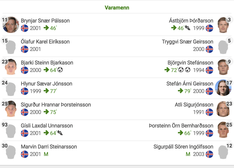The width and height of the screenshot is (234, 168).
Task: Click the substitution arrow beside Stefán Árni's 79'
Action: (x=181, y=90)
